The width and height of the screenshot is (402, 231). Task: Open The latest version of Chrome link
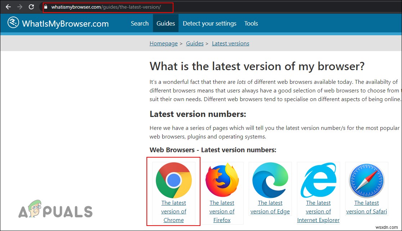(174, 211)
